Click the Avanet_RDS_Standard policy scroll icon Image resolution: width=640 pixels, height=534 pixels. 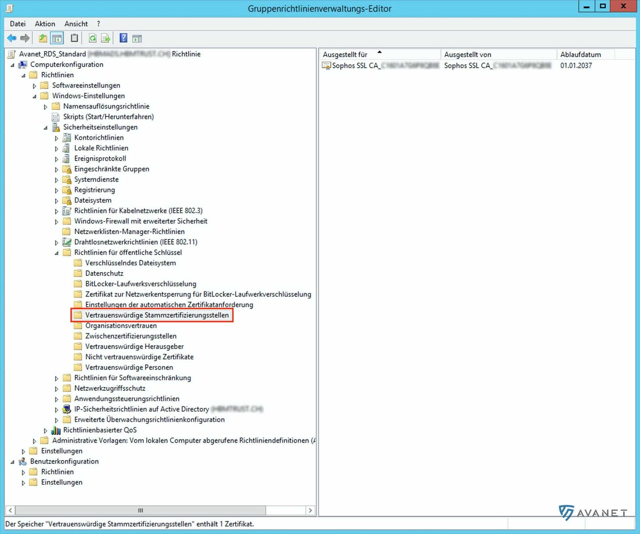(x=12, y=54)
